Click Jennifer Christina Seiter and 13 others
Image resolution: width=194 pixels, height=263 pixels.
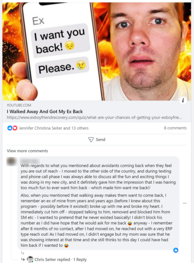tap(54, 128)
